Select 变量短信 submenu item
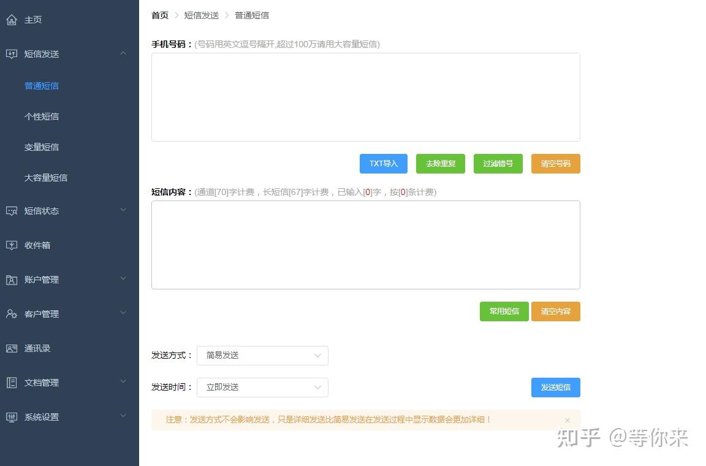 pyautogui.click(x=42, y=147)
